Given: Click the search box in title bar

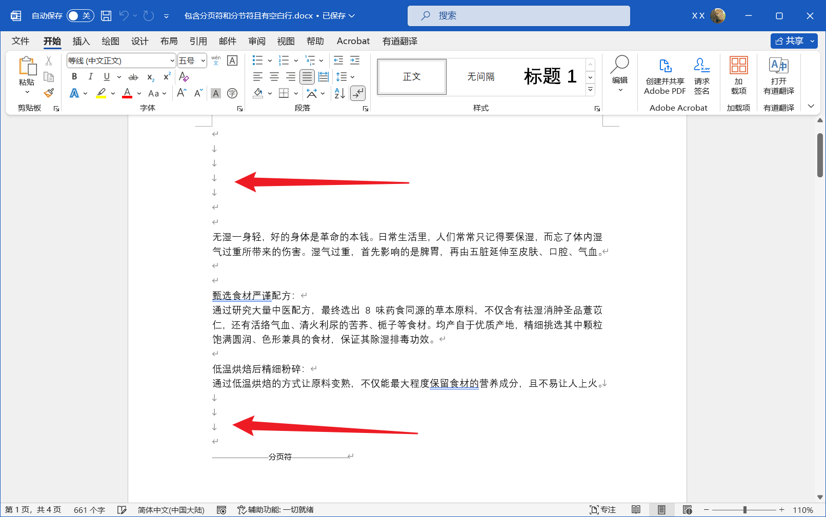Looking at the screenshot, I should coord(519,16).
